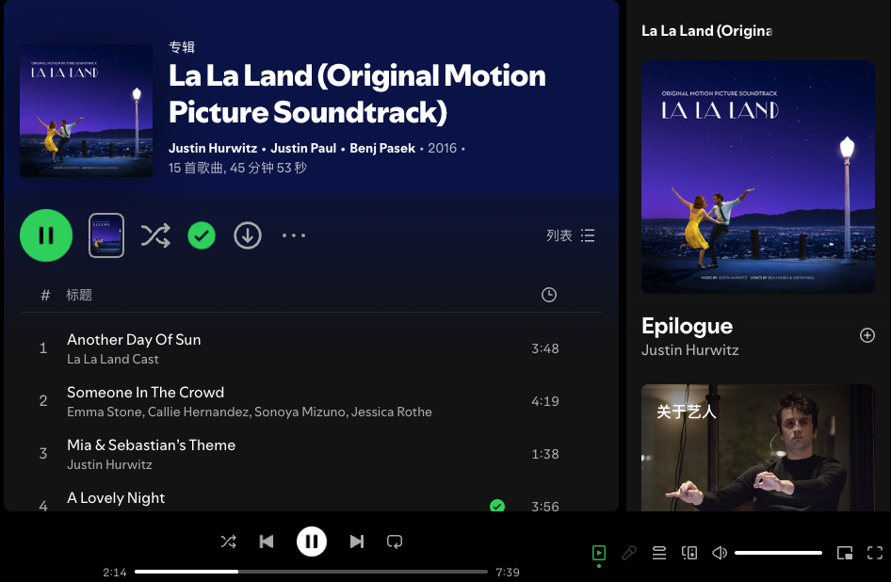Viewport: 891px width, 582px height.
Task: Add Epilogue to your library
Action: point(867,335)
